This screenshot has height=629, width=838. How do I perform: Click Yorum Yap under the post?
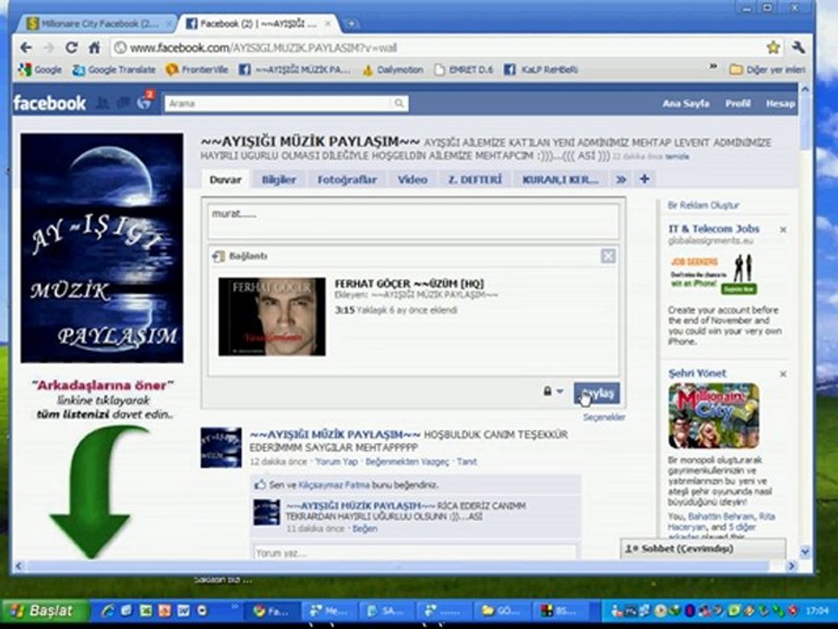(x=336, y=461)
